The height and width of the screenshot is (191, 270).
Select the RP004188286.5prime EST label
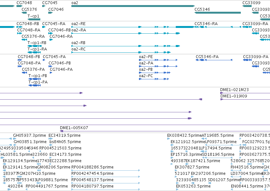click(x=92, y=167)
